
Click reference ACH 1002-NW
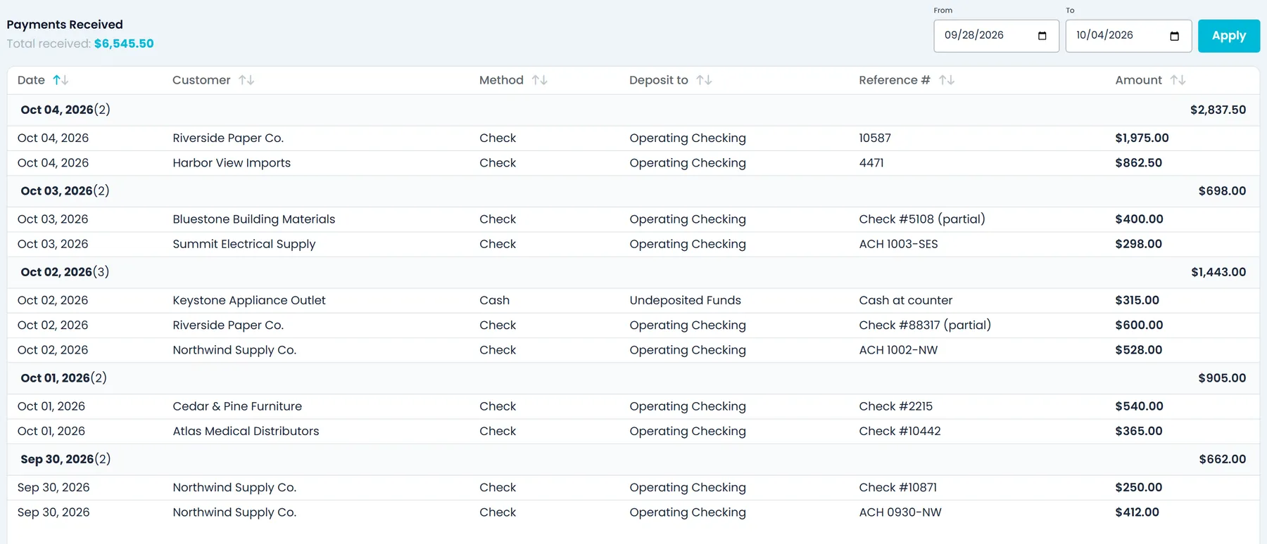point(898,350)
